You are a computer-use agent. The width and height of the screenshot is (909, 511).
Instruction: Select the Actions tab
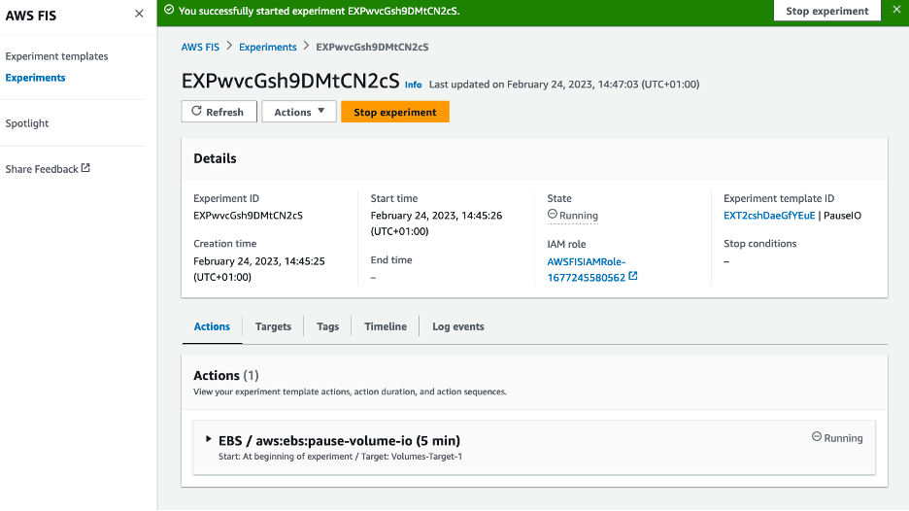coord(212,326)
